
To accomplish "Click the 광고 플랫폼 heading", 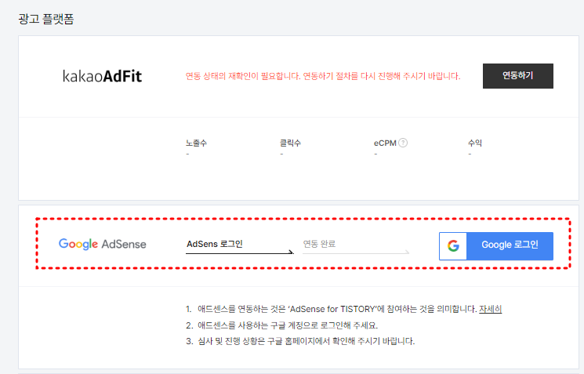I will pyautogui.click(x=46, y=19).
